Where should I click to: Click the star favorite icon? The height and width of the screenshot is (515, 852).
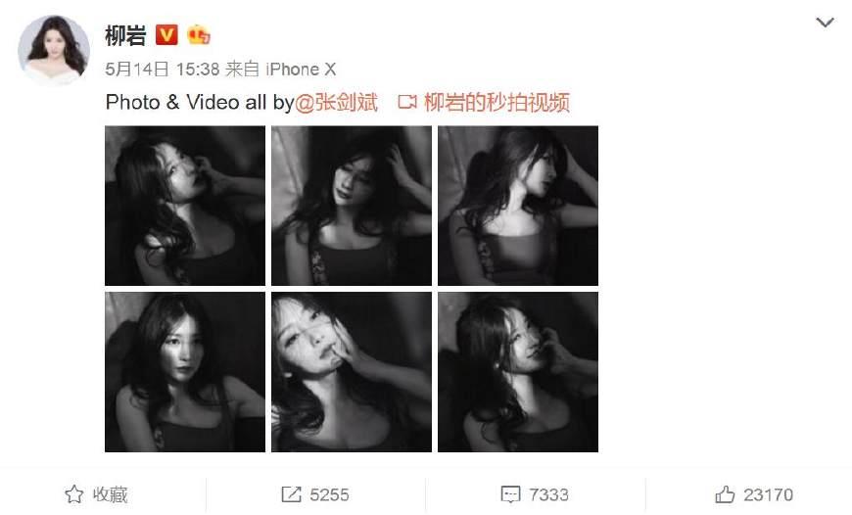[x=74, y=494]
